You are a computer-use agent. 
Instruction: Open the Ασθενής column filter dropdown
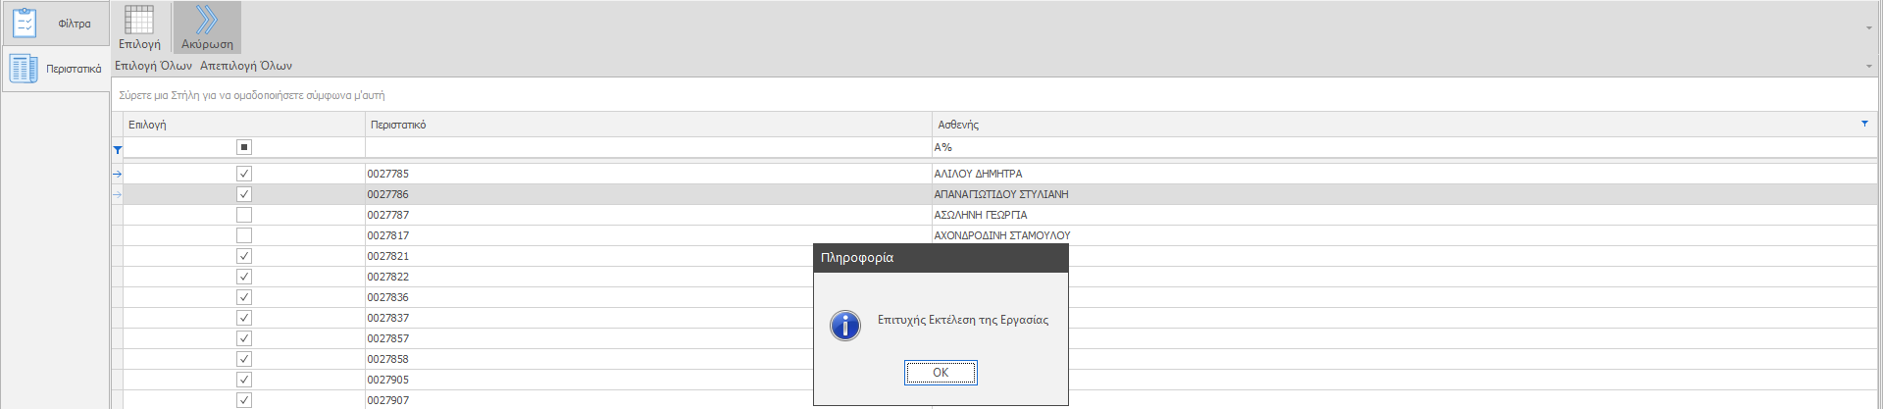point(1864,124)
